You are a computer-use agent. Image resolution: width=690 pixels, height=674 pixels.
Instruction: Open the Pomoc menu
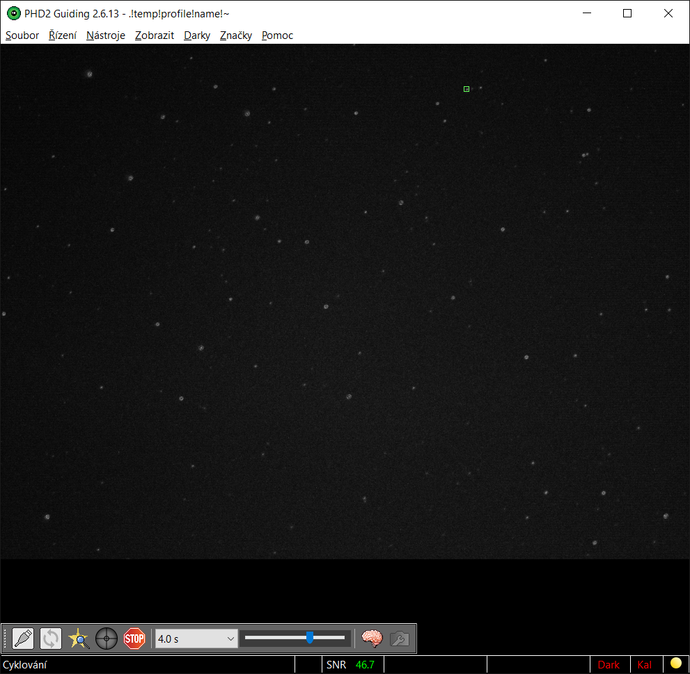pyautogui.click(x=277, y=35)
